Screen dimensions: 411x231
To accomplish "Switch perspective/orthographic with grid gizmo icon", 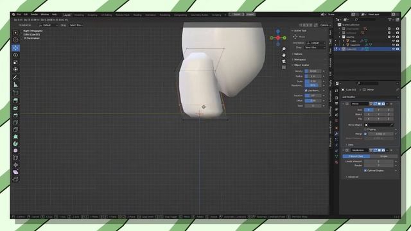I will (284, 67).
